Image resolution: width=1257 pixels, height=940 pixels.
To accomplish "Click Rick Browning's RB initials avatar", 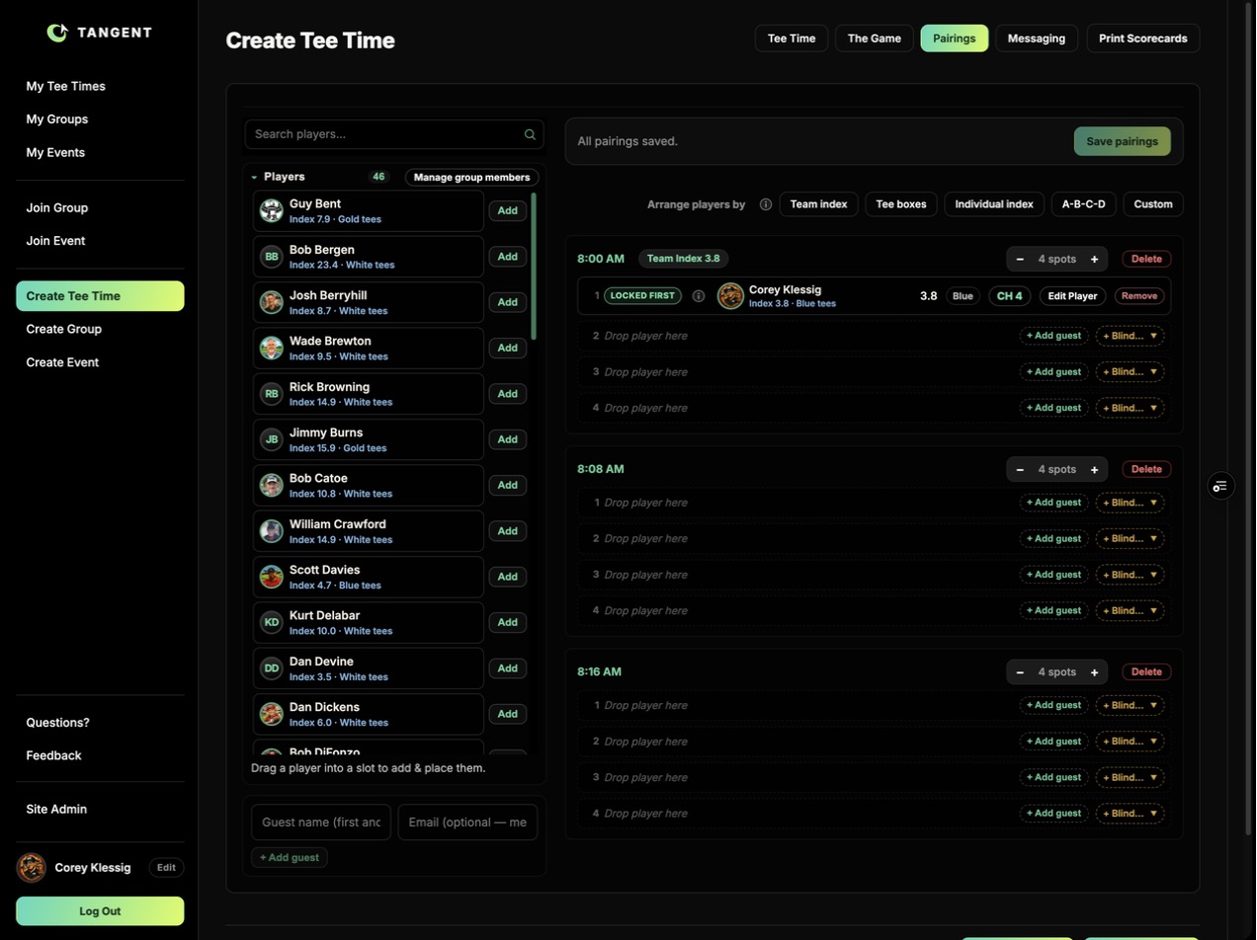I will (x=272, y=394).
